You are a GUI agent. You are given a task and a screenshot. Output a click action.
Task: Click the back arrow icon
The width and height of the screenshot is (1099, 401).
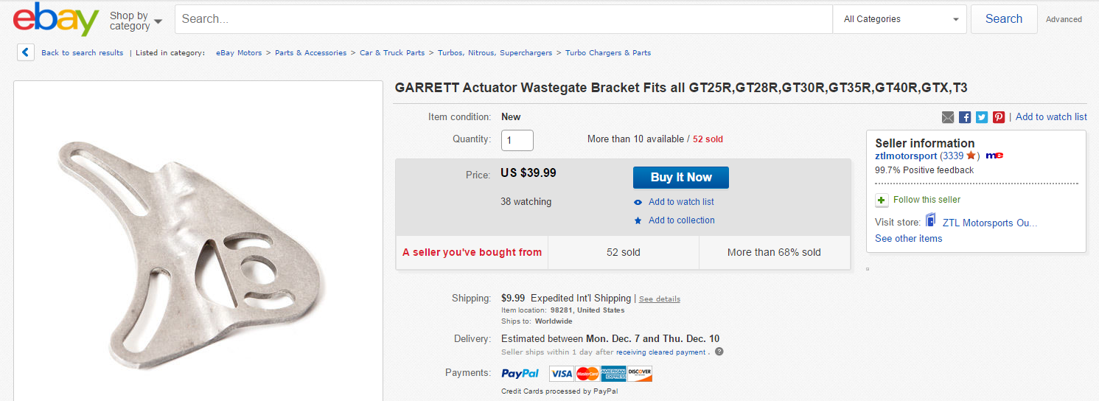(26, 52)
